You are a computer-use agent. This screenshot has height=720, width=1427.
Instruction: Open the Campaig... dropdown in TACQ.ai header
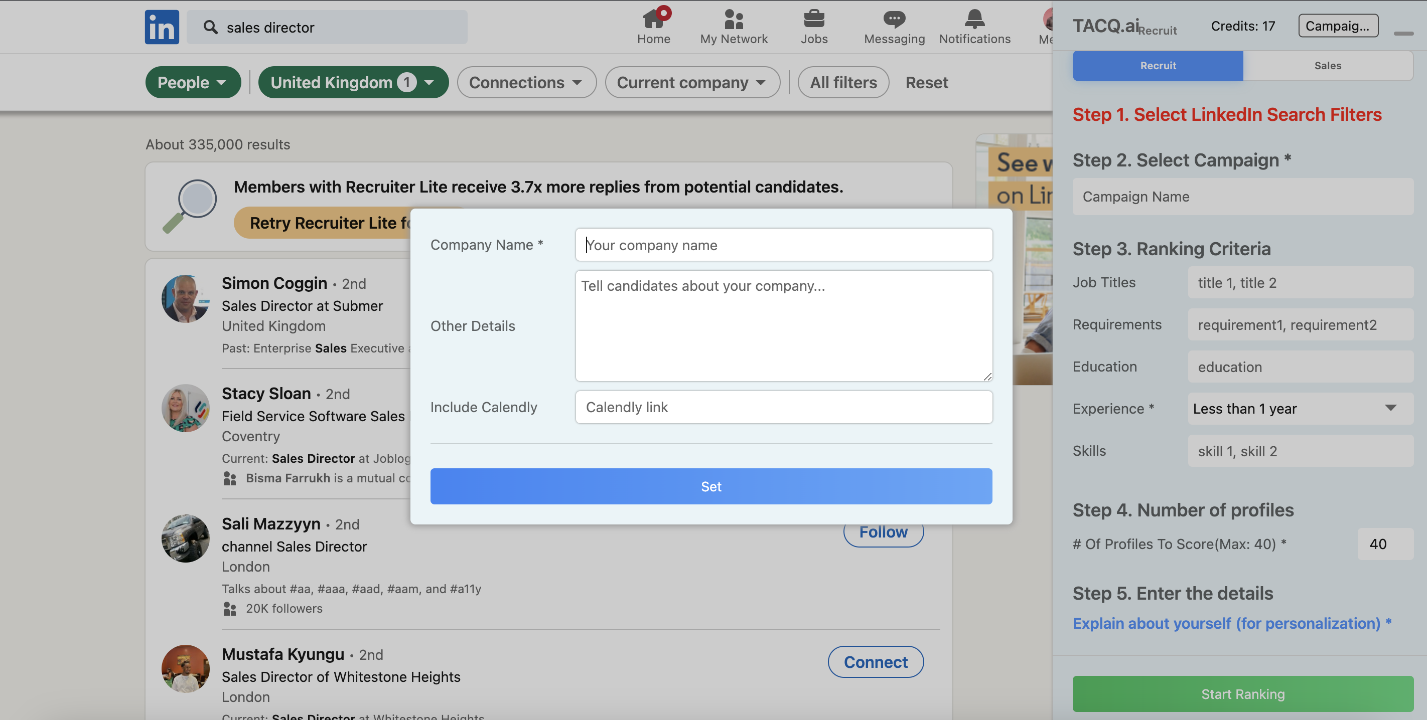(x=1338, y=26)
